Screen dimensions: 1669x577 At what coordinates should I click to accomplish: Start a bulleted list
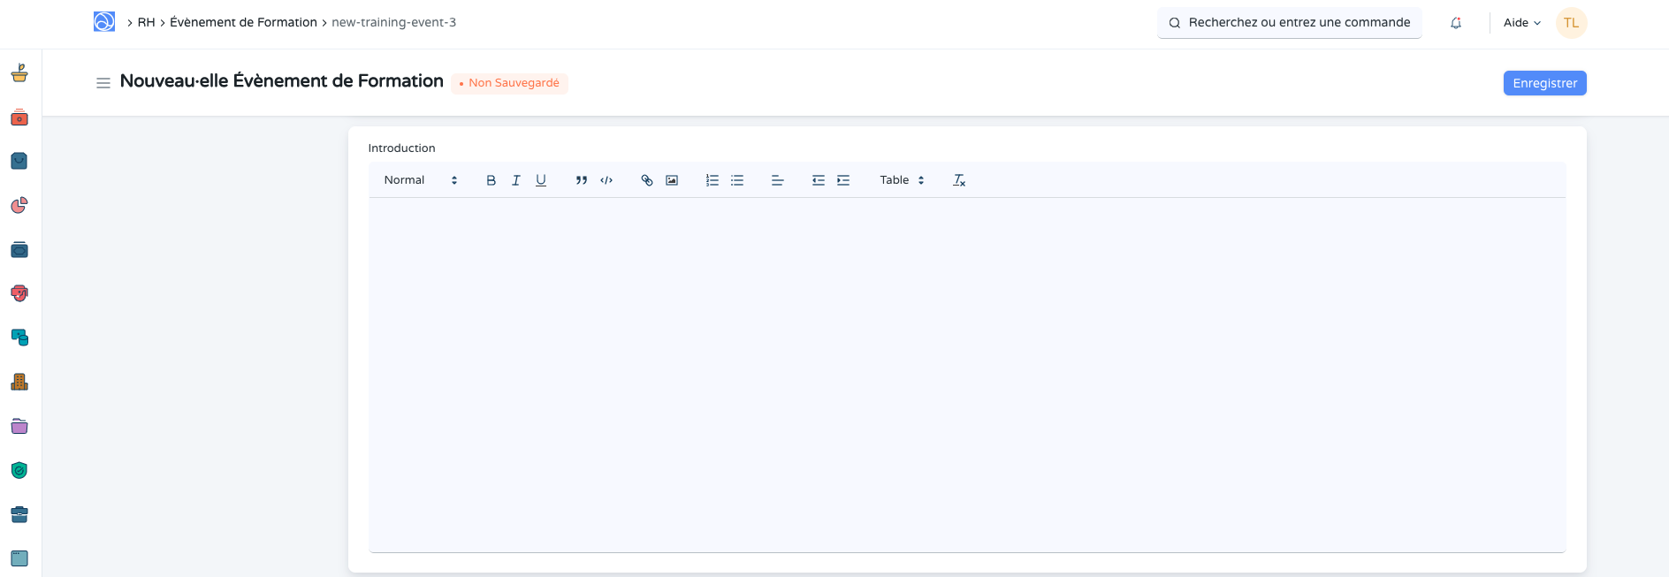coord(737,180)
